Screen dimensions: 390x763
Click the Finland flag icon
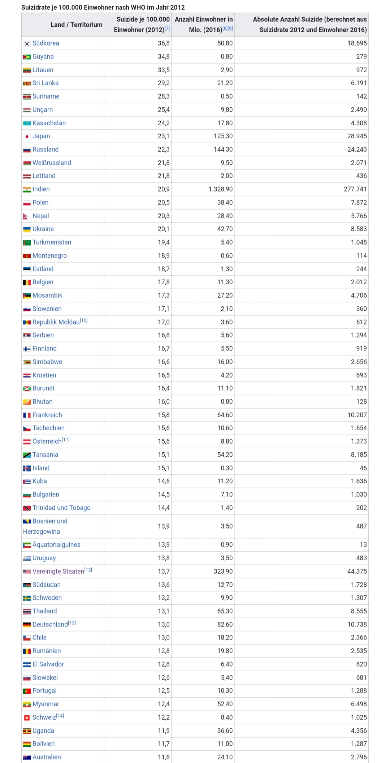pos(27,349)
